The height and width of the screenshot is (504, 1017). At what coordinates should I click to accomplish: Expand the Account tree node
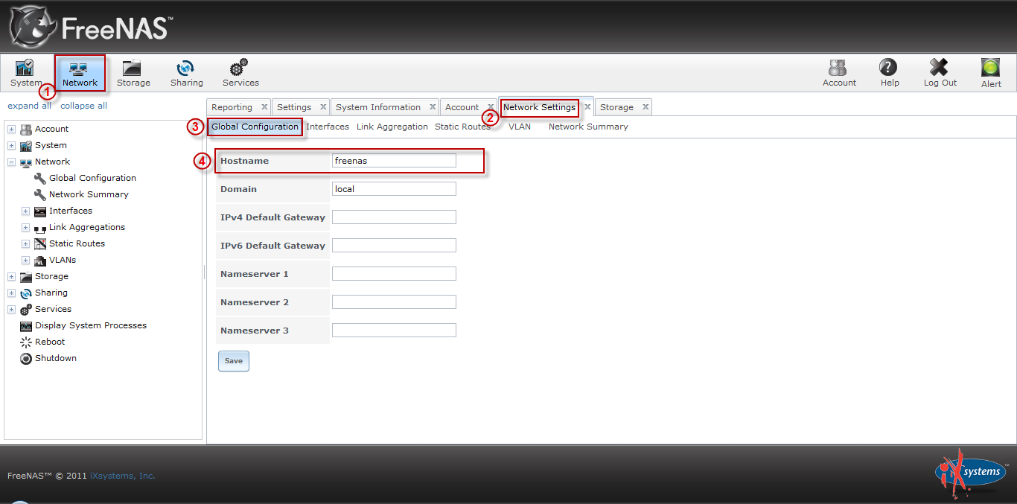tap(11, 129)
